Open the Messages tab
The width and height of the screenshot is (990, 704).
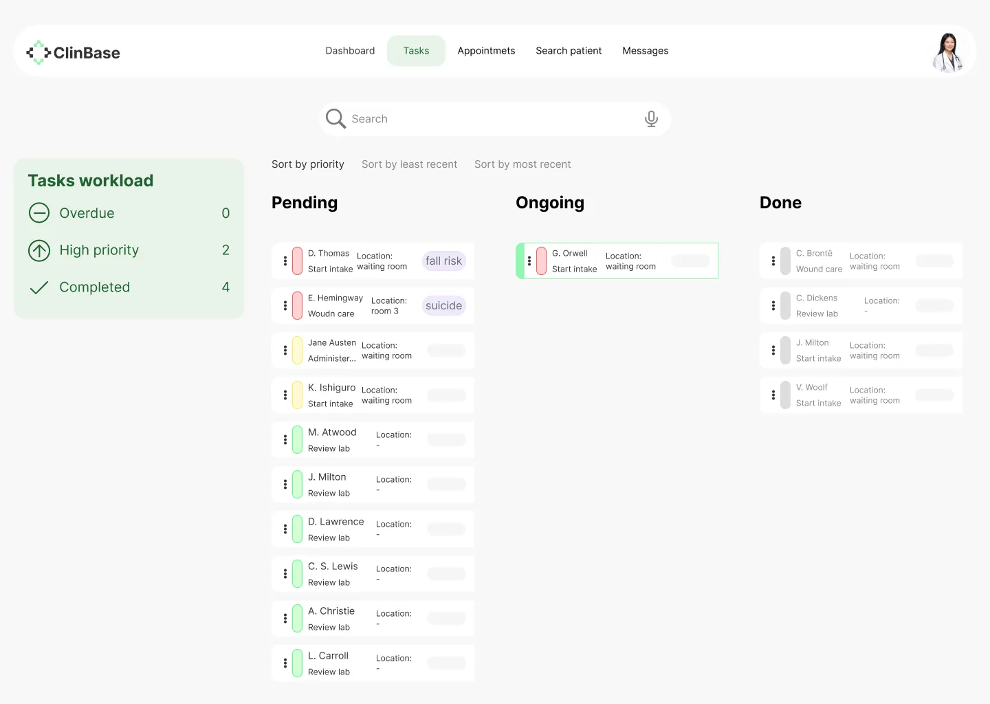[645, 51]
